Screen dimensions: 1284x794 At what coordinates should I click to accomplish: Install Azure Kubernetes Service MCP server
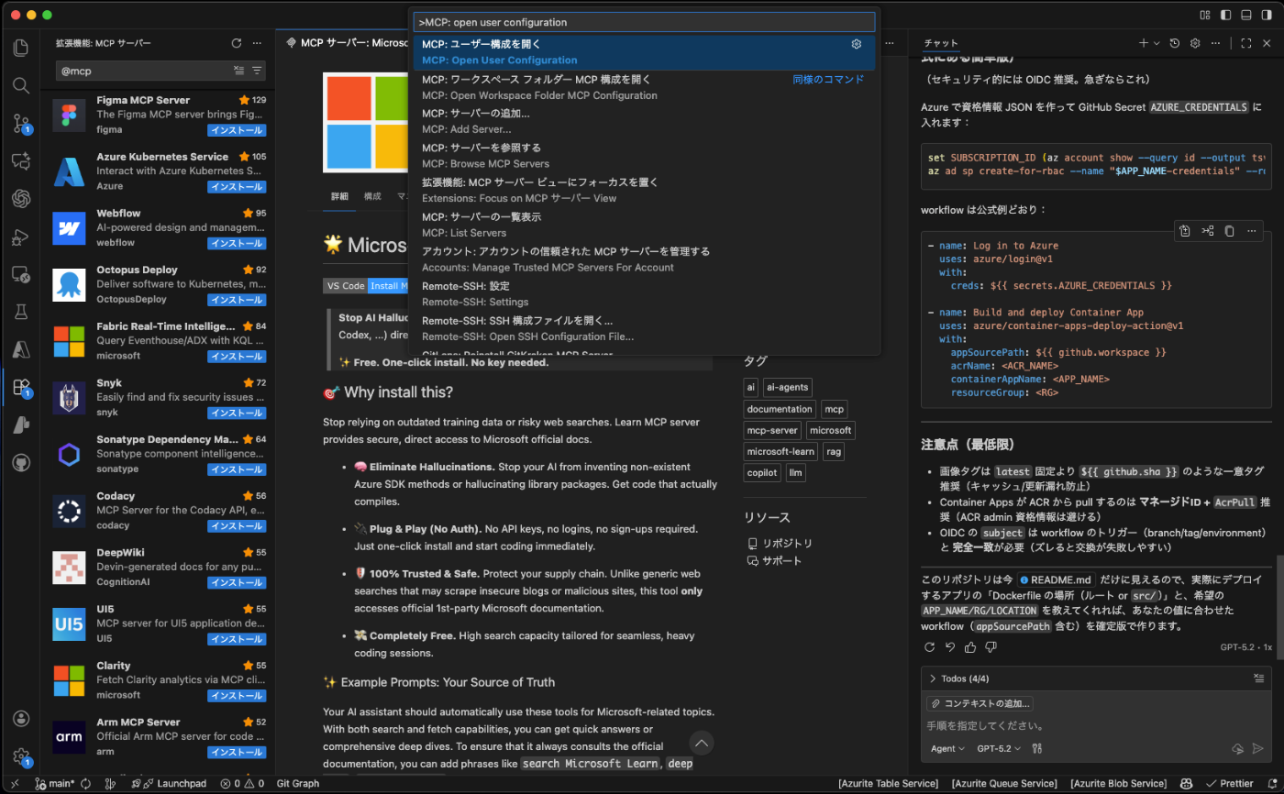[x=237, y=186]
